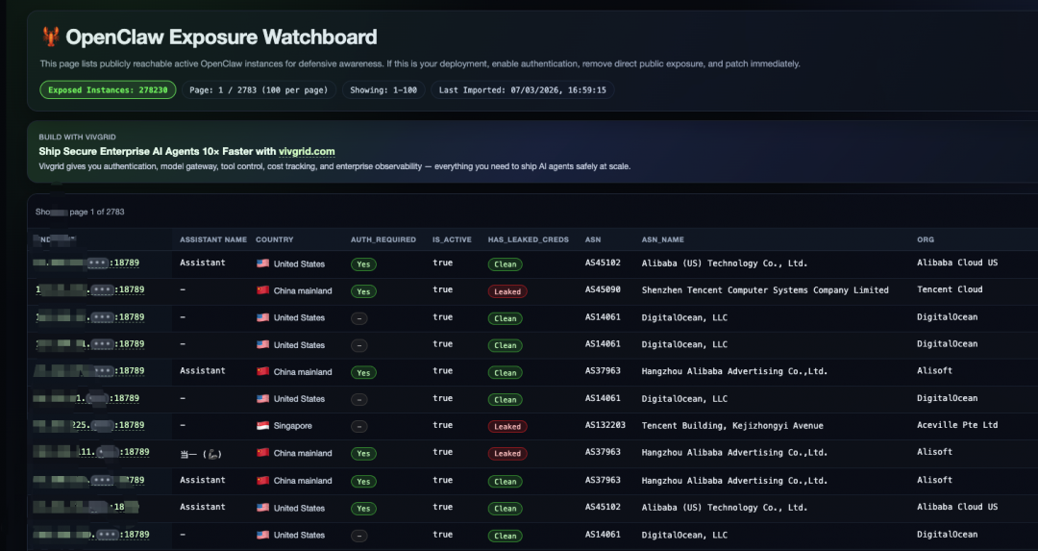Click the lobster logo icon beside the title
Image resolution: width=1038 pixels, height=551 pixels.
coord(50,38)
